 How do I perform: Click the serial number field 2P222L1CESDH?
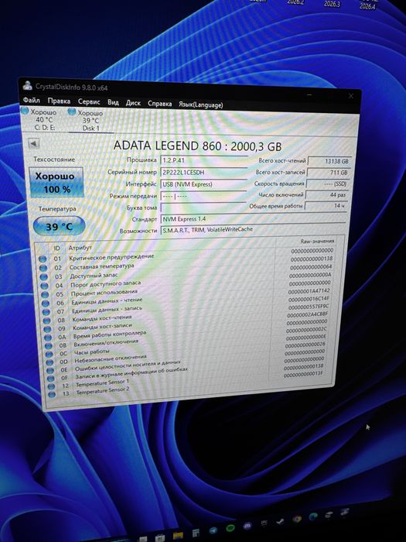(203, 172)
